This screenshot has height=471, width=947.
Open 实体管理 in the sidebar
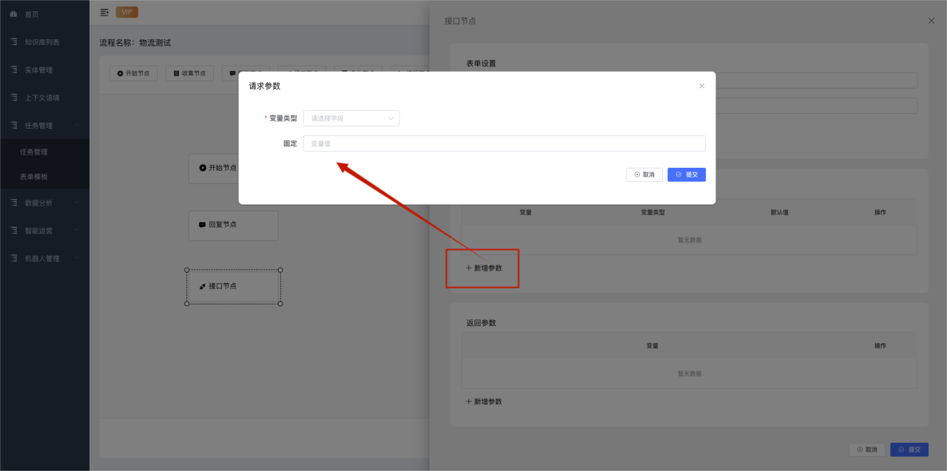pyautogui.click(x=38, y=70)
